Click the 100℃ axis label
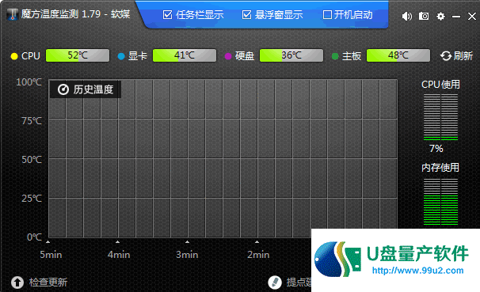Screen dimensions: 480x292 pyautogui.click(x=29, y=82)
